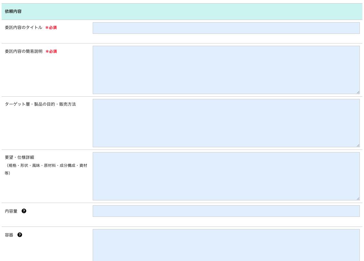This screenshot has width=364, height=261.
Task: Click the 要望・仕様詳細 text area
Action: [x=226, y=176]
